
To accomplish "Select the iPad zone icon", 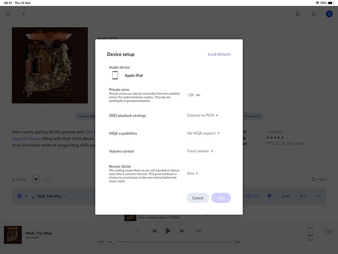I will (310, 232).
